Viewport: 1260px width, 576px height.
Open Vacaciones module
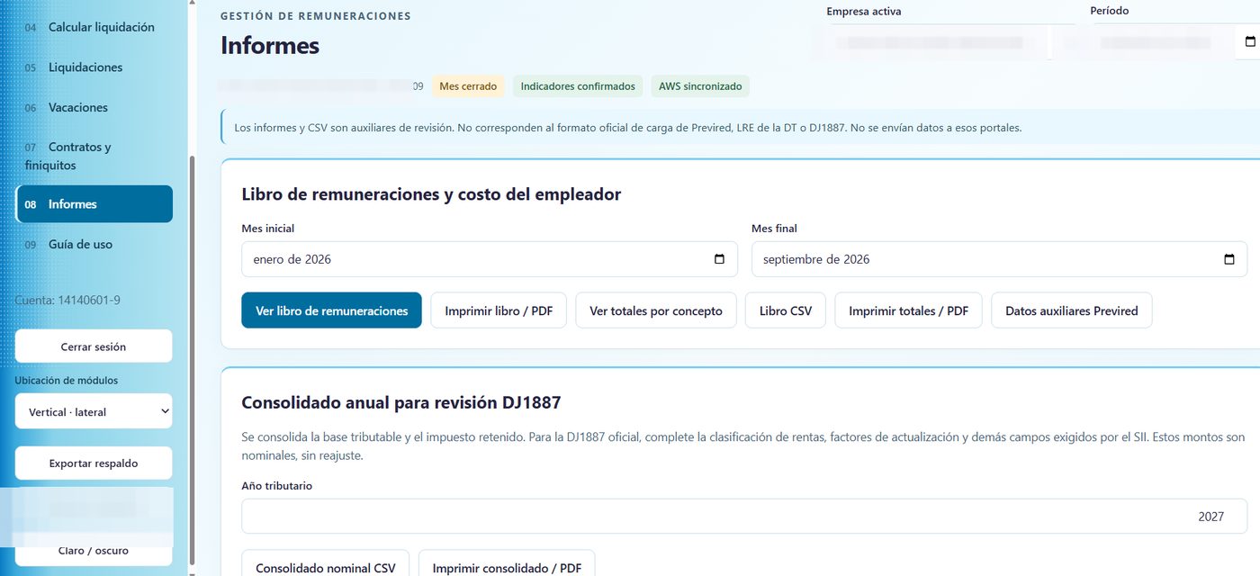click(x=94, y=107)
